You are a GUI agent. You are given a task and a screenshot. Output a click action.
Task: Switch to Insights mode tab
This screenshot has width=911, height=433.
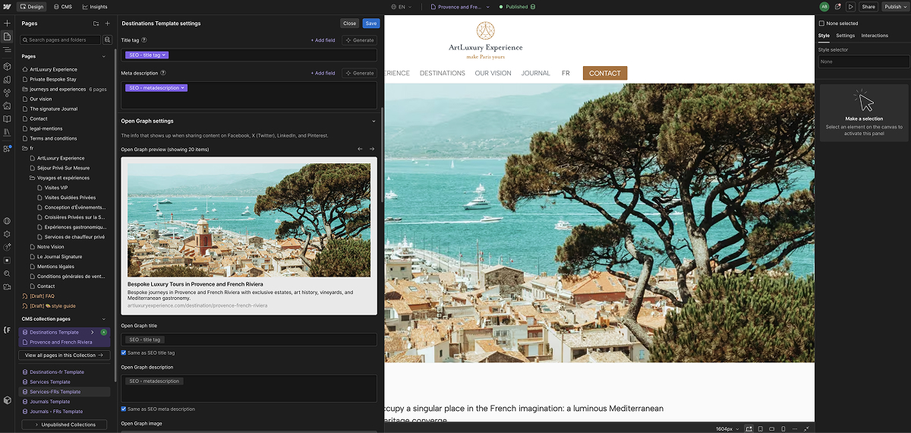pyautogui.click(x=95, y=6)
